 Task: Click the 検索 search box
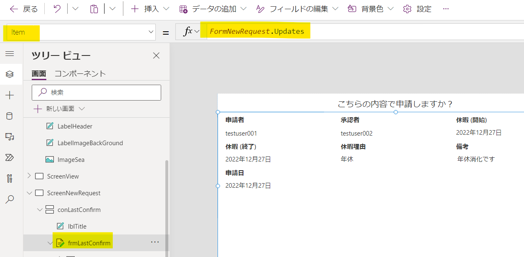click(96, 93)
